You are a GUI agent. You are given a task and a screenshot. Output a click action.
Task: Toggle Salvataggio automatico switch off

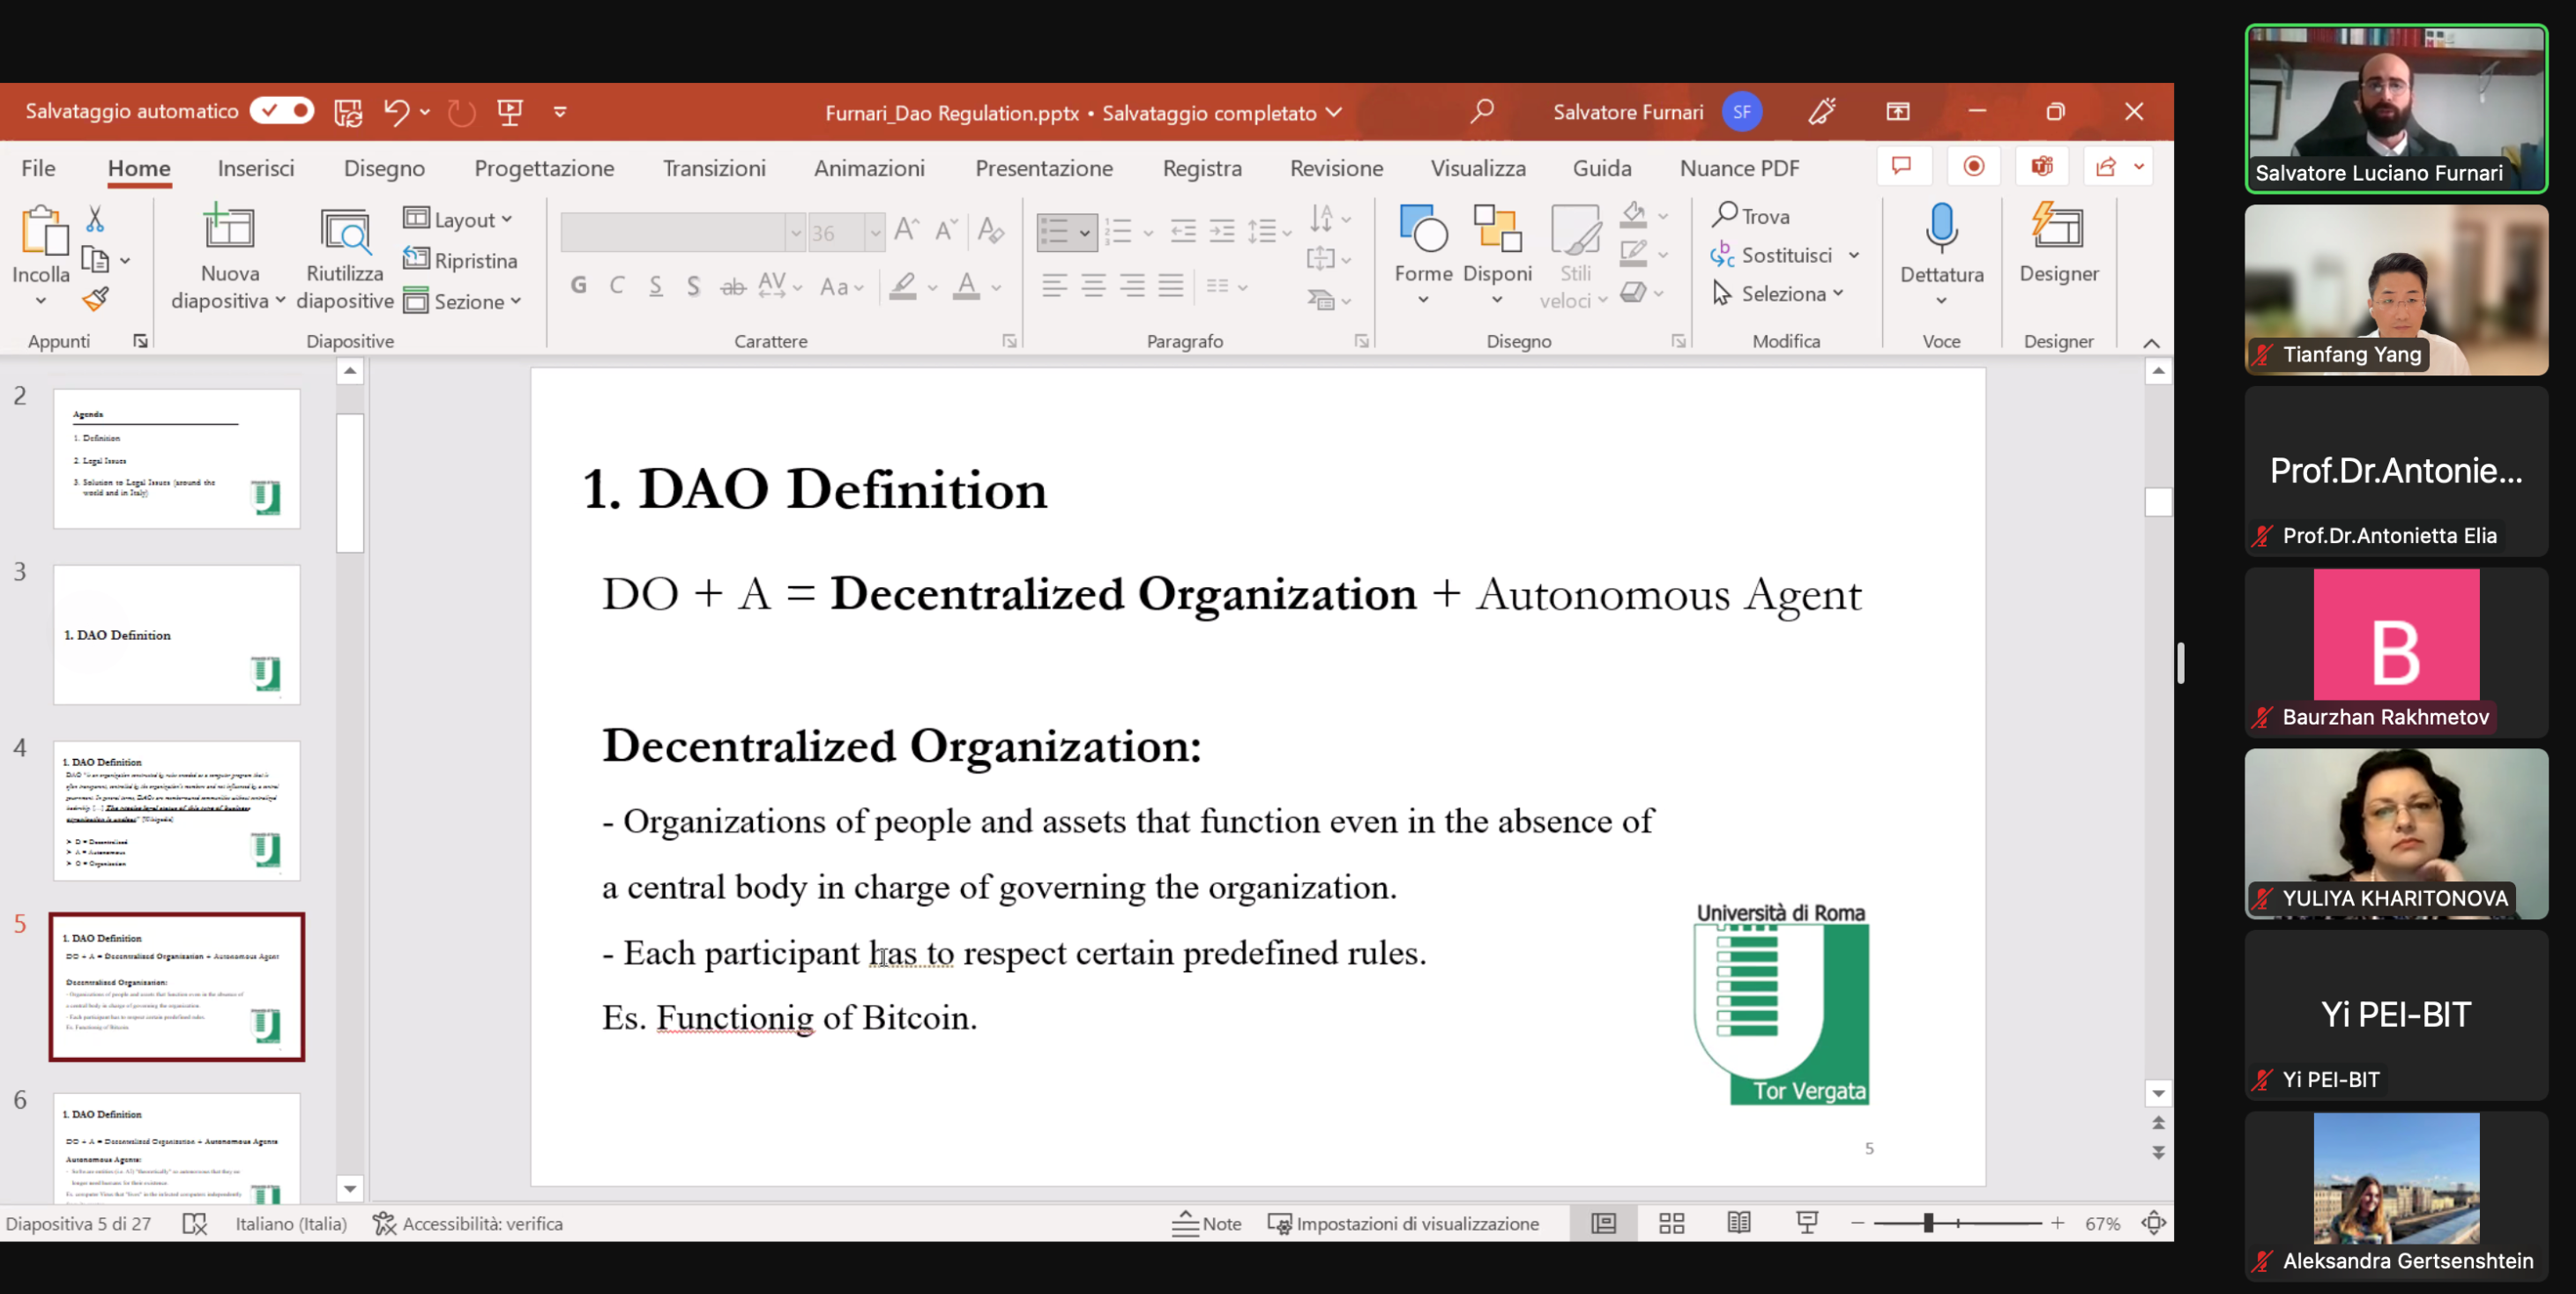tap(282, 111)
